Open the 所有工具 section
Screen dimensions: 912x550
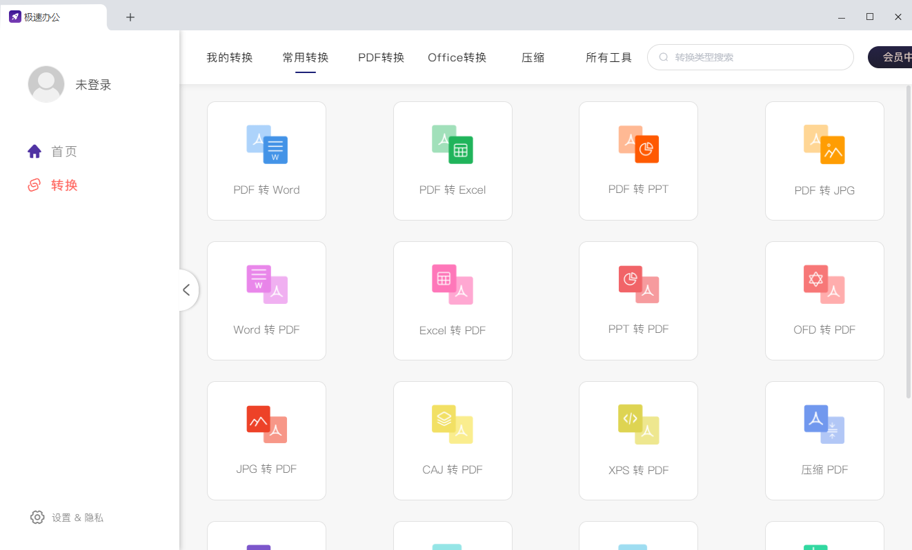[x=608, y=57]
